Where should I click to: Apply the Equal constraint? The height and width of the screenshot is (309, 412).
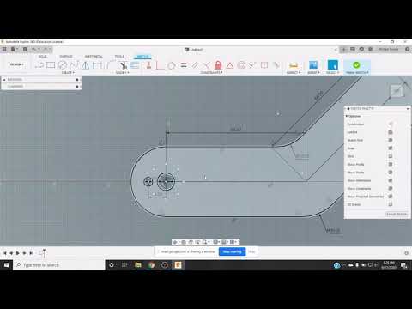coord(184,65)
